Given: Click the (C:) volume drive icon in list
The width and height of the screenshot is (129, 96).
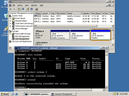Looking at the screenshot, I should coord(36,16).
